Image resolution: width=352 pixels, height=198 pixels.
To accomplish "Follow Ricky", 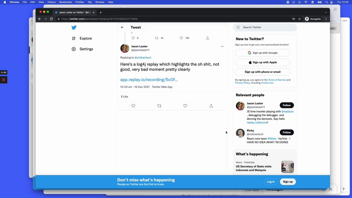I will point(287,132).
